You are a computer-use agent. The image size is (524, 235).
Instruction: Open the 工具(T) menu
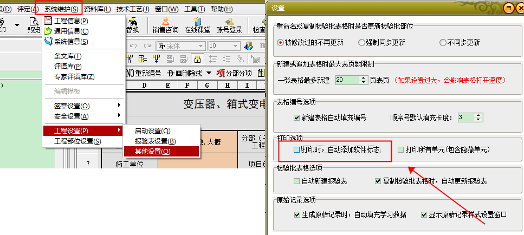(195, 9)
